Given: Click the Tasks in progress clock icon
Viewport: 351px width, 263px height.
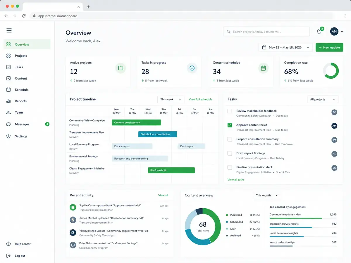Looking at the screenshot, I should [x=192, y=68].
